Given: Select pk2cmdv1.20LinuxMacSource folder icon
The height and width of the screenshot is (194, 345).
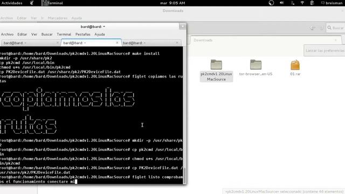Looking at the screenshot, I should [216, 65].
